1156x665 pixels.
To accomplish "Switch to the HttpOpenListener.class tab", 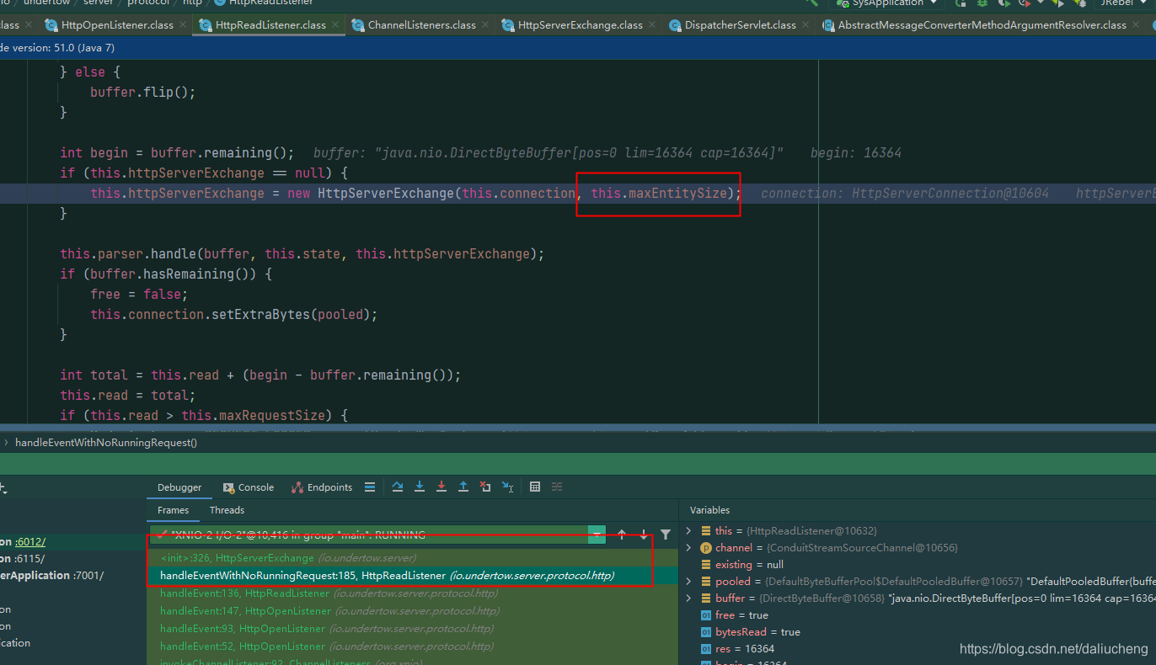I will [x=116, y=25].
